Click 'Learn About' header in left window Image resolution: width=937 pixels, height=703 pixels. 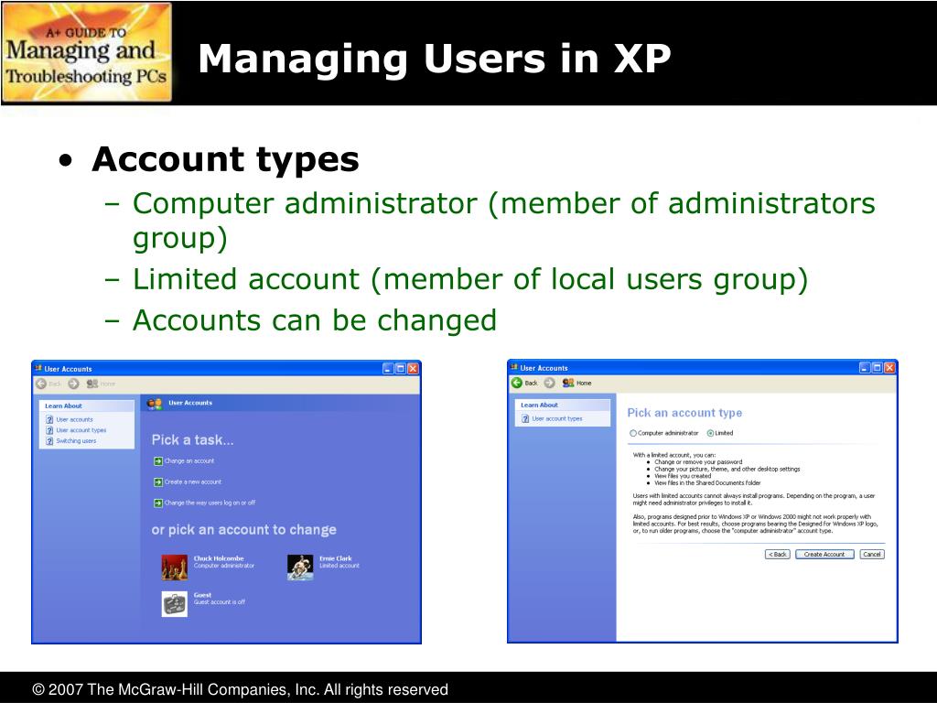click(x=63, y=406)
